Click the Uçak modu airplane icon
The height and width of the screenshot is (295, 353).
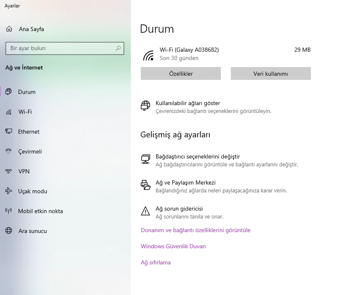click(x=9, y=191)
